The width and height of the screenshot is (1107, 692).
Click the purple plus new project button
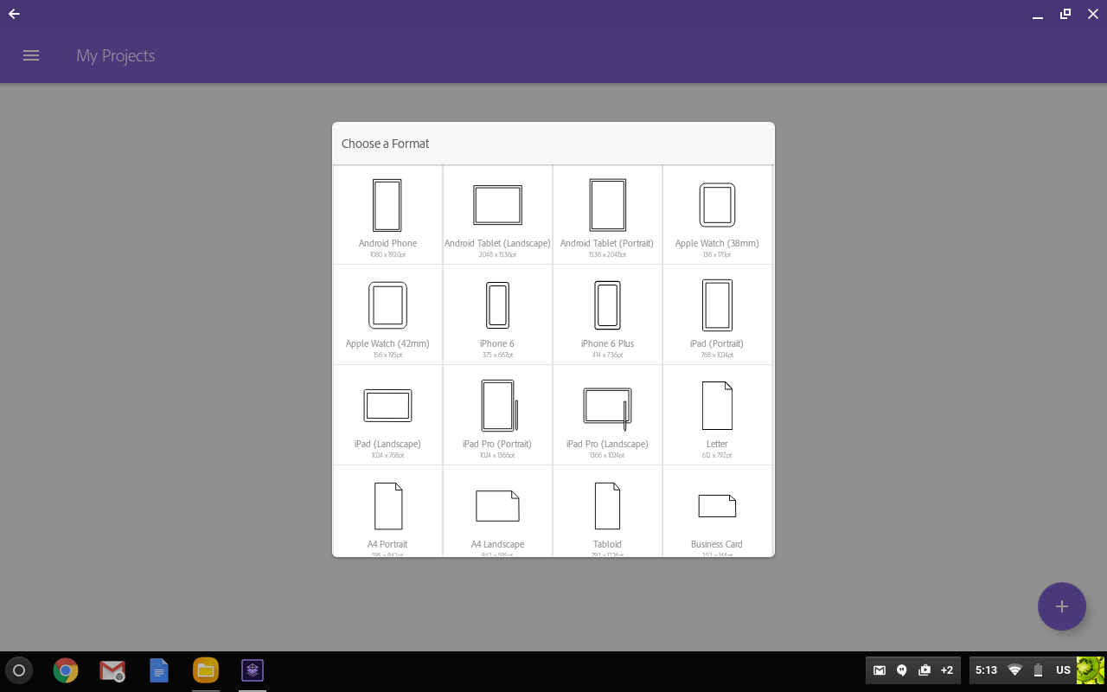(x=1061, y=606)
